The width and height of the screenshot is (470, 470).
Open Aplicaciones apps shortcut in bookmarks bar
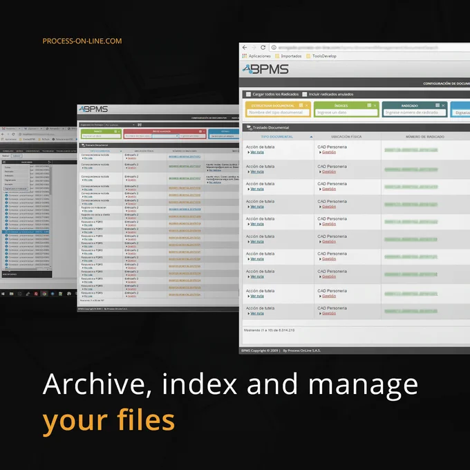[256, 56]
